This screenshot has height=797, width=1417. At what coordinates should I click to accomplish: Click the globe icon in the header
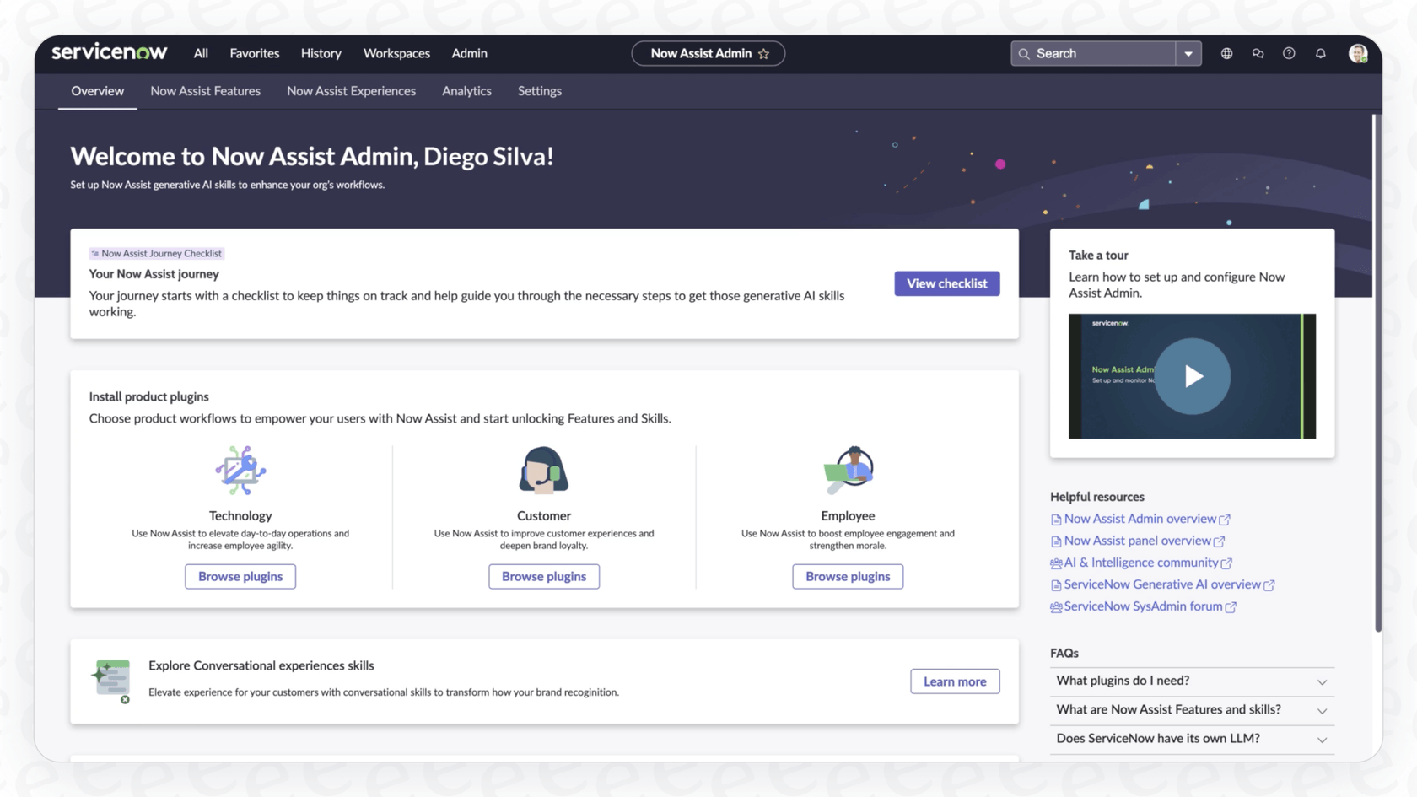(1226, 53)
